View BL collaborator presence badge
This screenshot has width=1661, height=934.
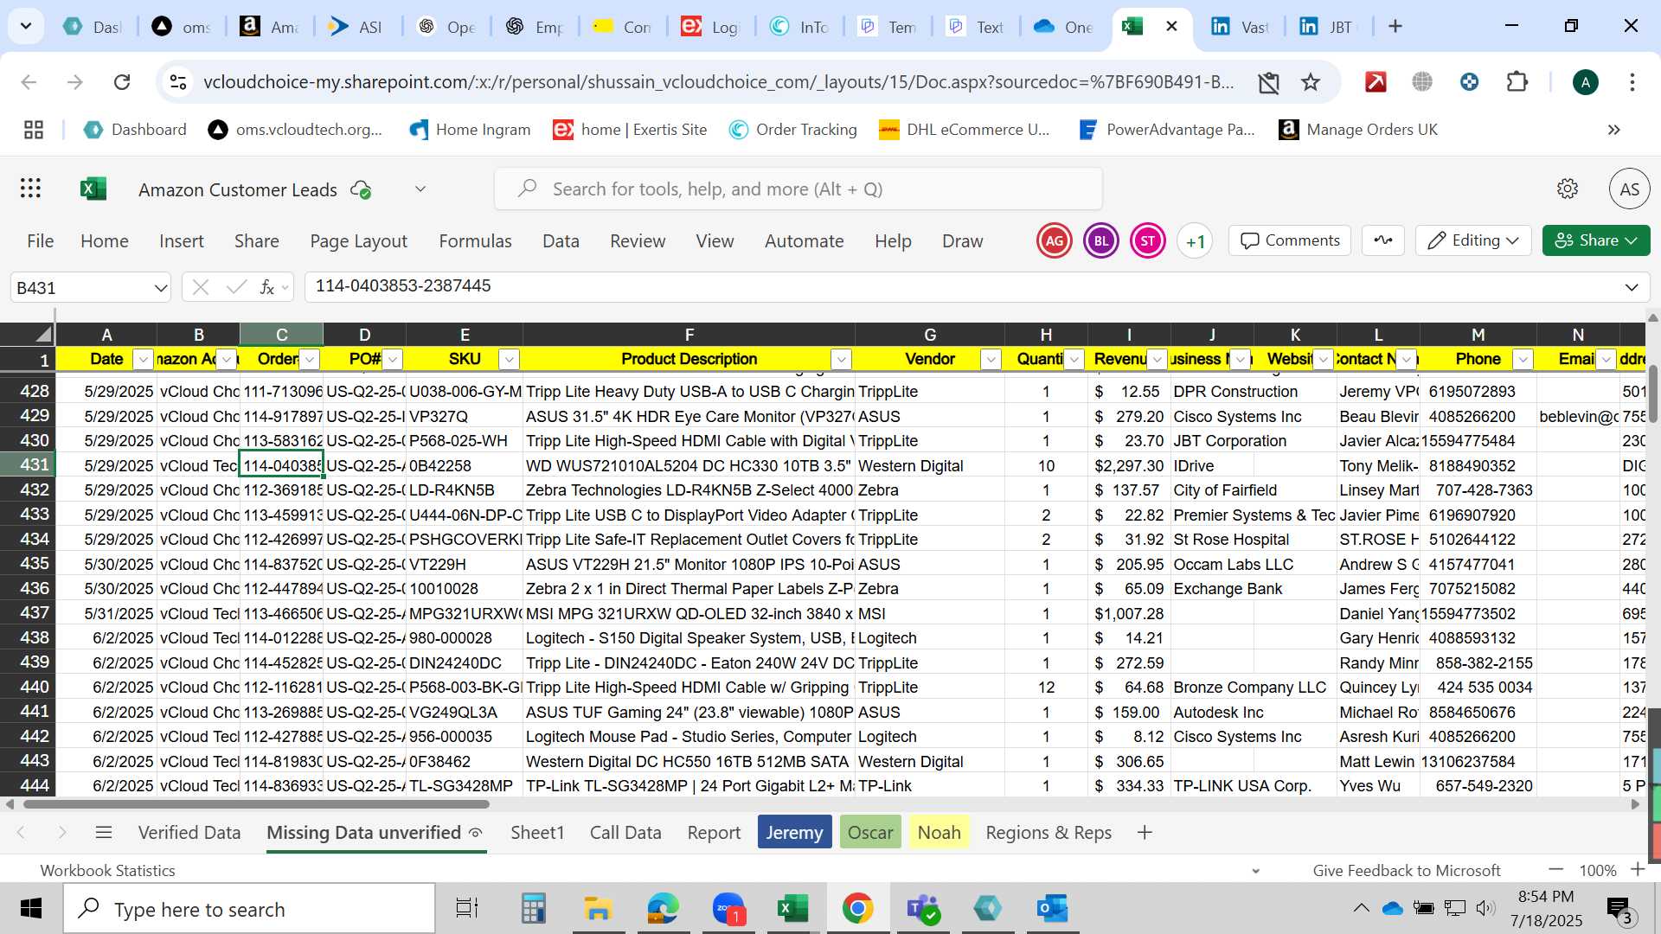(1101, 241)
